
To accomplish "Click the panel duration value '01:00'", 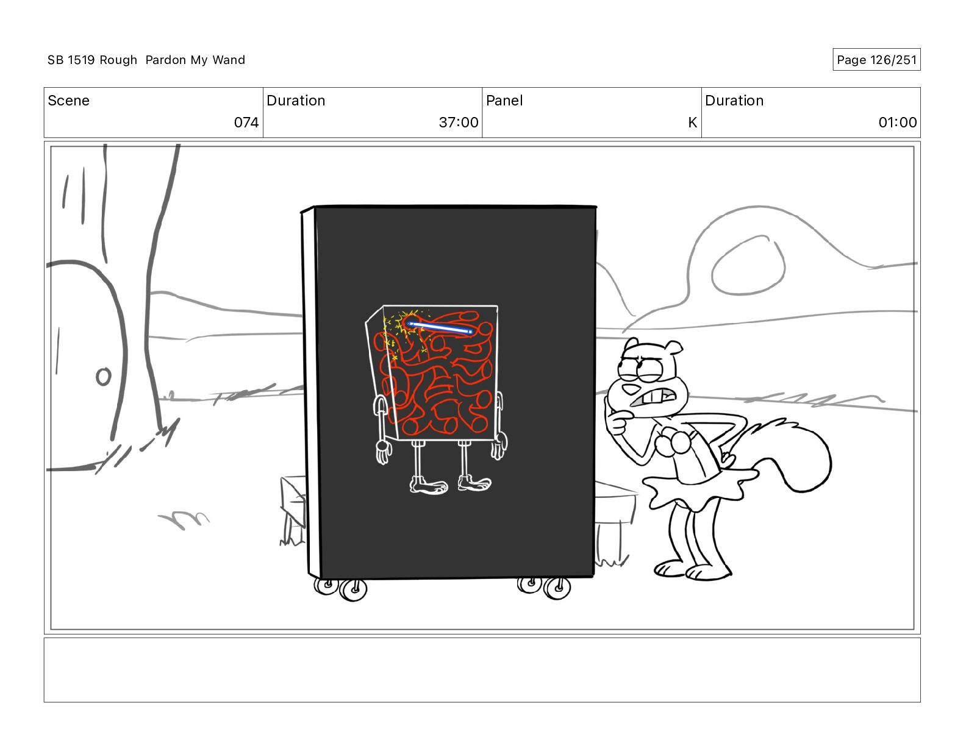I will coord(897,123).
